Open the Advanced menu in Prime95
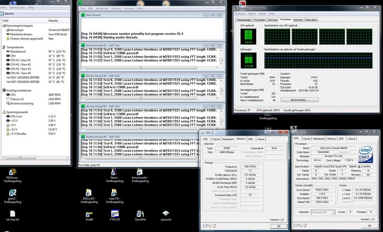 pyautogui.click(x=102, y=8)
